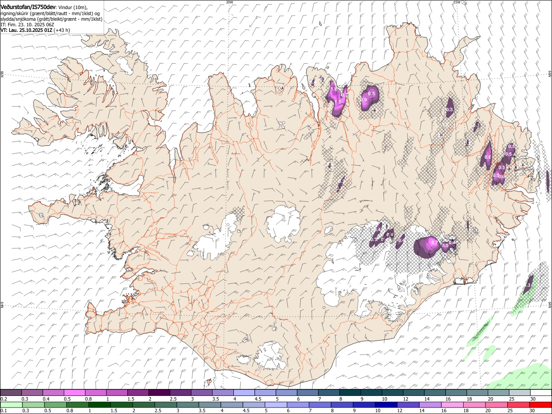Pick the darkest green 1 swatch in lower legend
Viewport: 552px width, 414px height.
pos(99,405)
